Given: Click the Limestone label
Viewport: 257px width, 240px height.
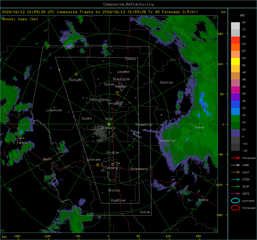Looking at the screenshot, I should (54, 110).
